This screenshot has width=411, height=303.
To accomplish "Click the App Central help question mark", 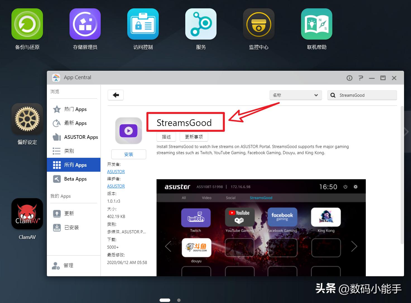I will coord(361,78).
